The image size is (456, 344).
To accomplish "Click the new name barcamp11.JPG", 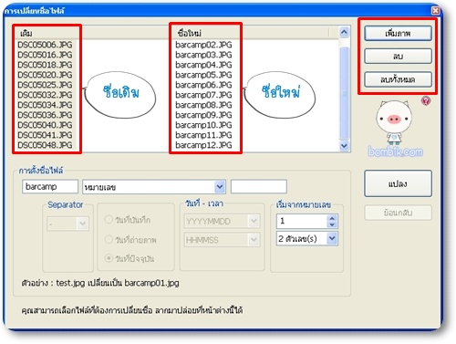I will click(203, 135).
